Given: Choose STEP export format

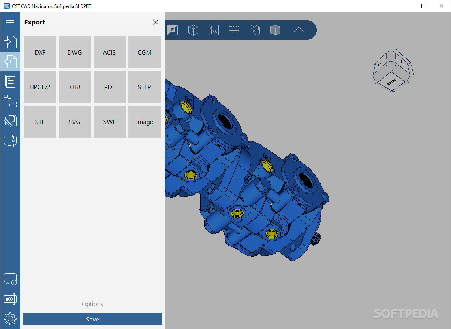Looking at the screenshot, I should click(x=145, y=87).
